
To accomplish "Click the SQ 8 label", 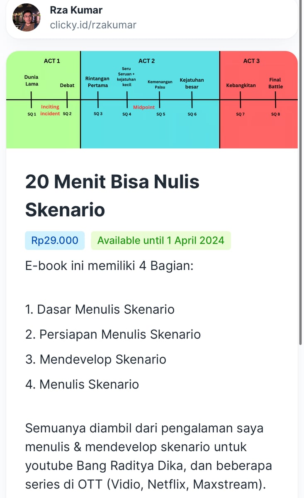I will tap(275, 113).
